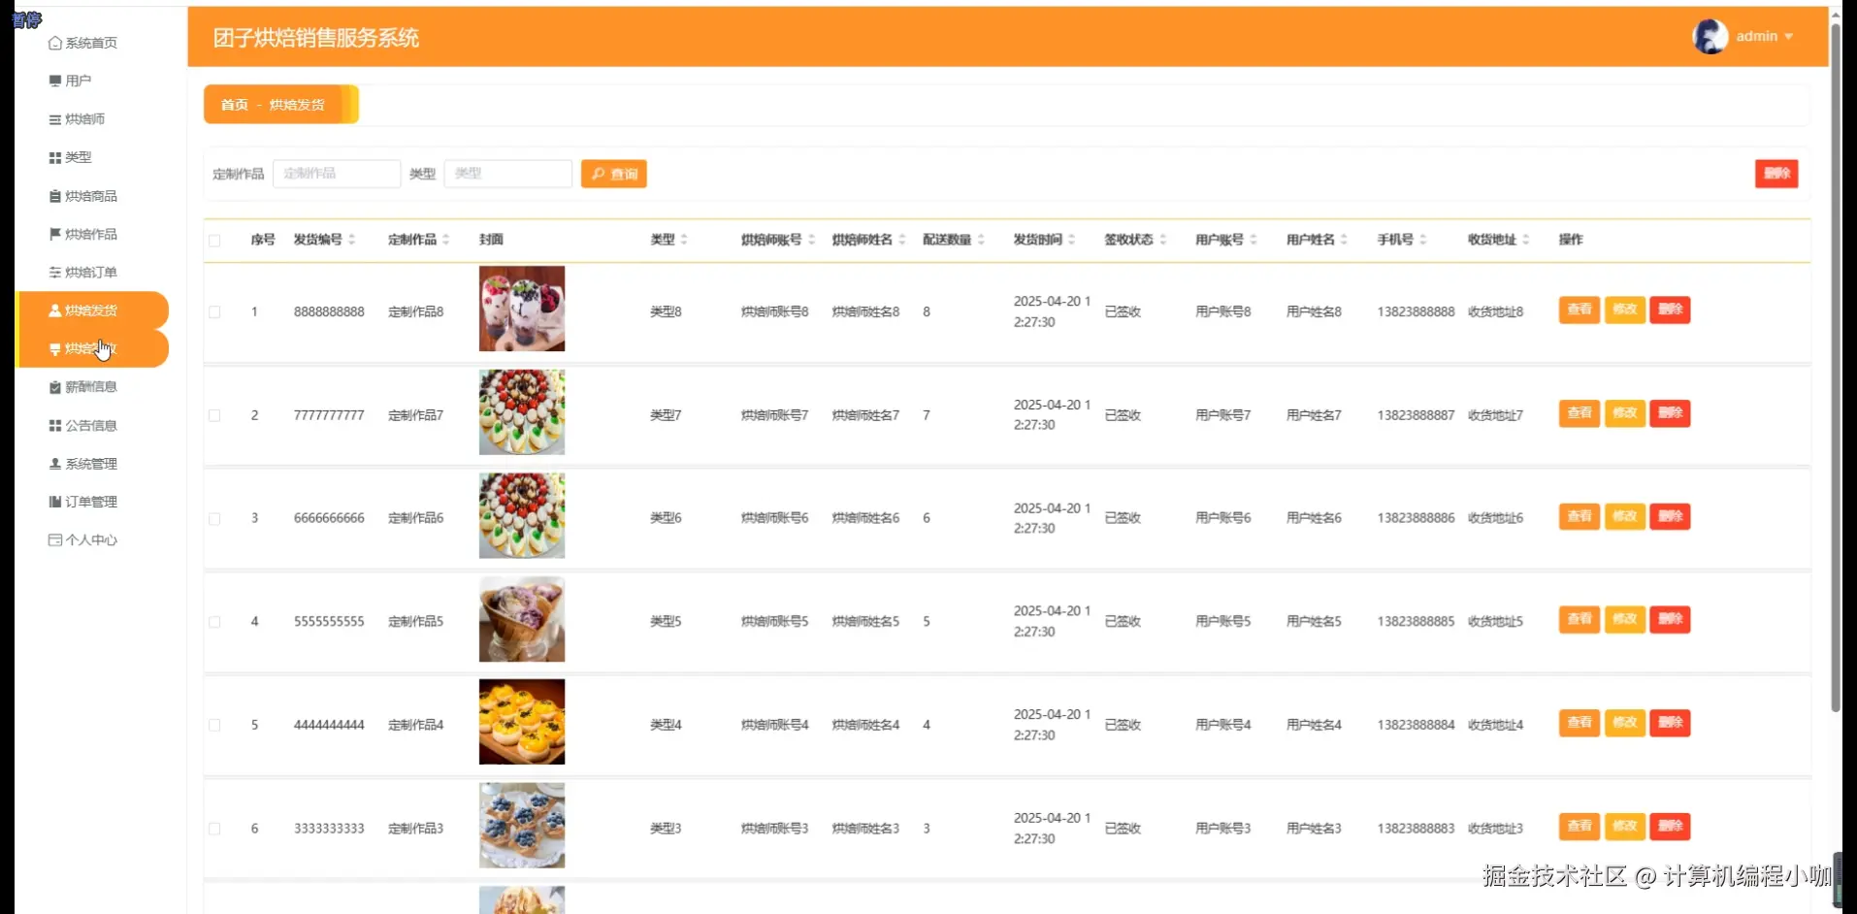Check the select-all checkbox in table header

214,240
